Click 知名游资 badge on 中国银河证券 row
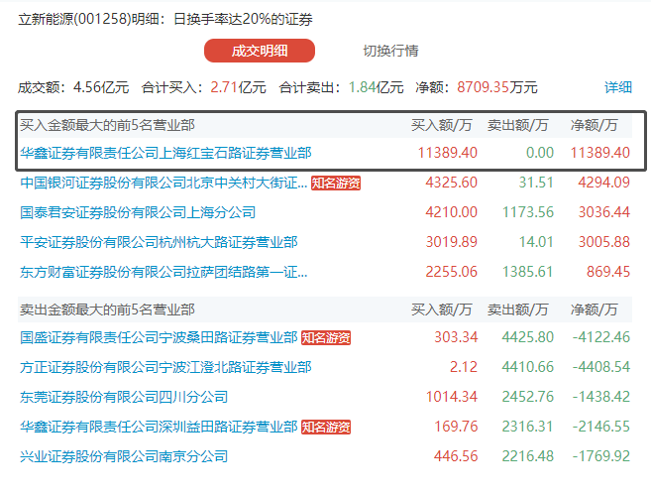The image size is (651, 495). 336,183
